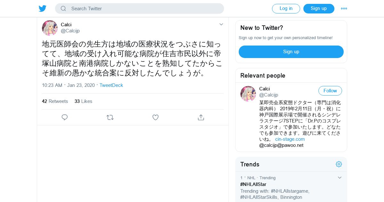Open the TweetDeck source link
The image size is (384, 202).
pos(111,85)
